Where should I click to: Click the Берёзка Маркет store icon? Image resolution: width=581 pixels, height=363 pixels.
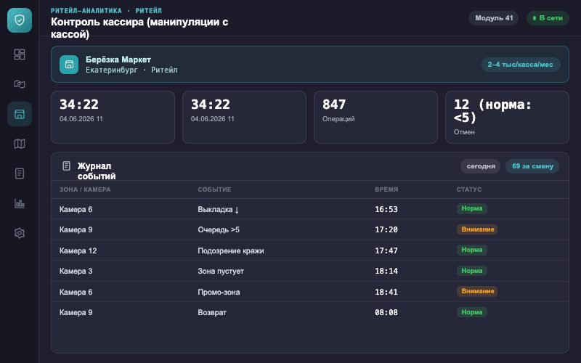[x=69, y=65]
